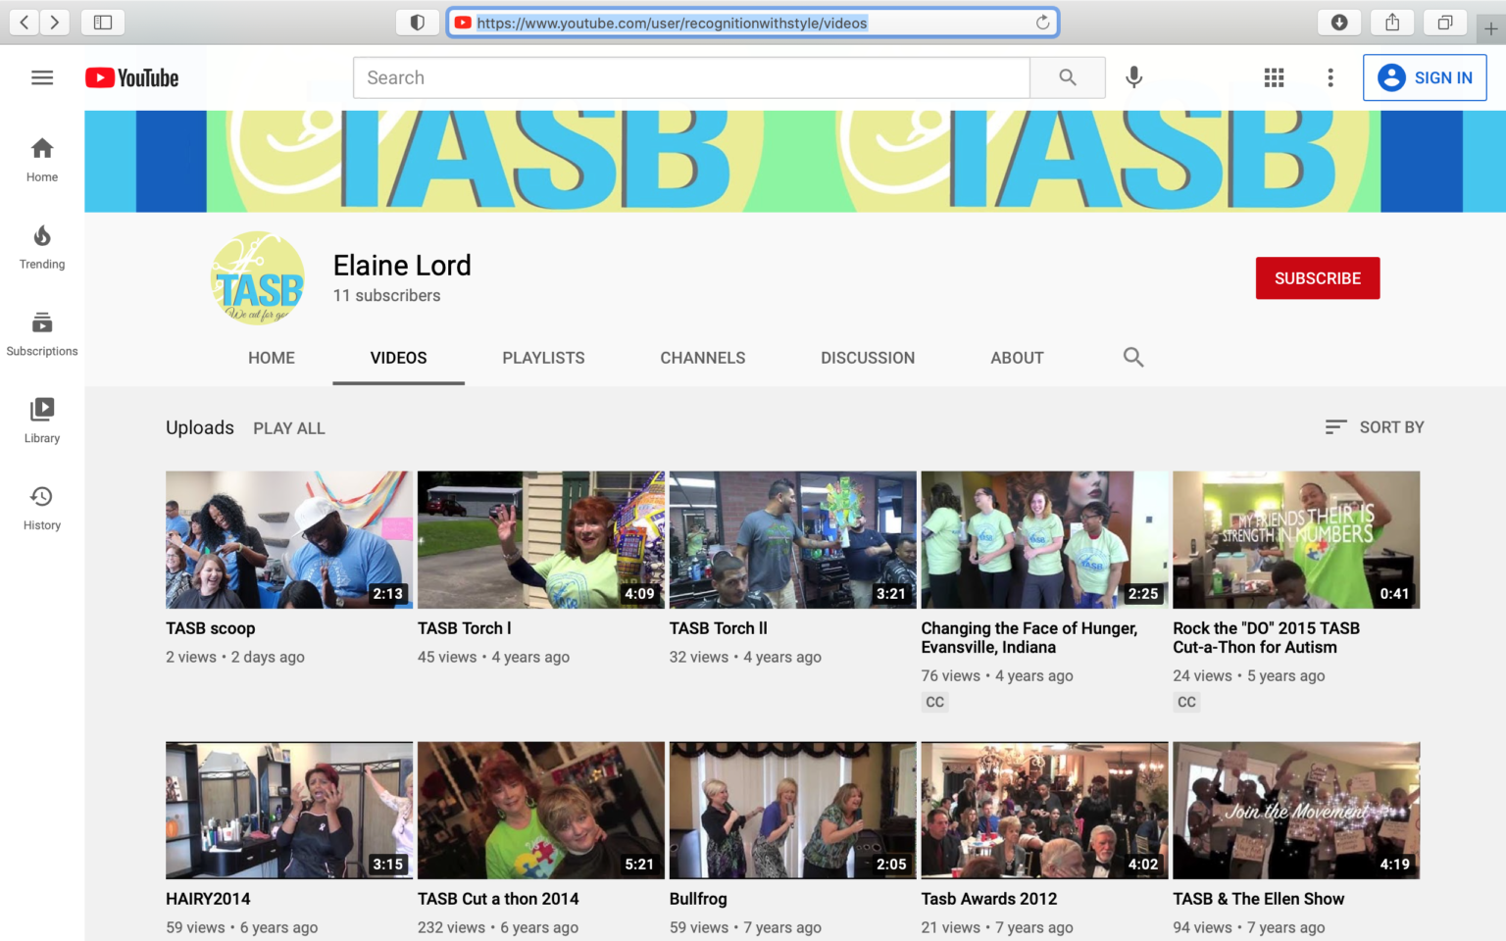Open the YouTube apps grid
Viewport: 1506px width, 941px height.
point(1274,77)
